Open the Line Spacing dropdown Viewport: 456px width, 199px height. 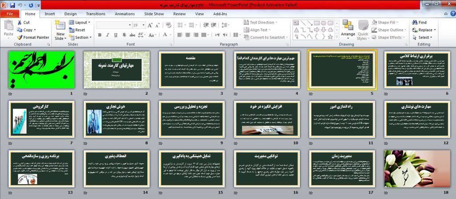tap(225, 25)
